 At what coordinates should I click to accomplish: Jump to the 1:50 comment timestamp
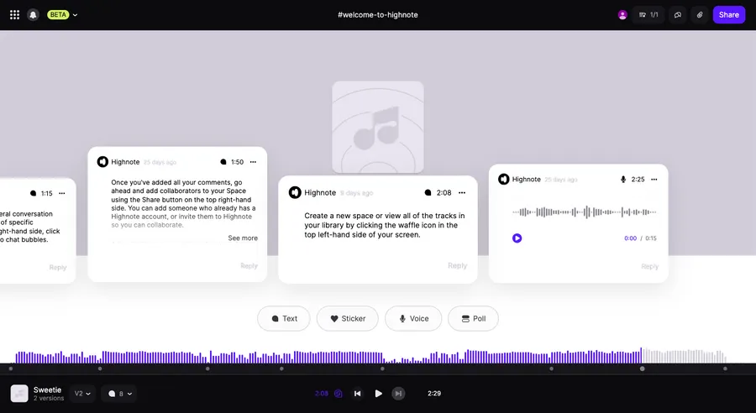[237, 162]
